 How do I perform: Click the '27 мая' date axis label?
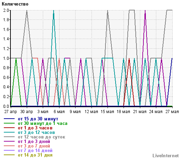coord(172,112)
